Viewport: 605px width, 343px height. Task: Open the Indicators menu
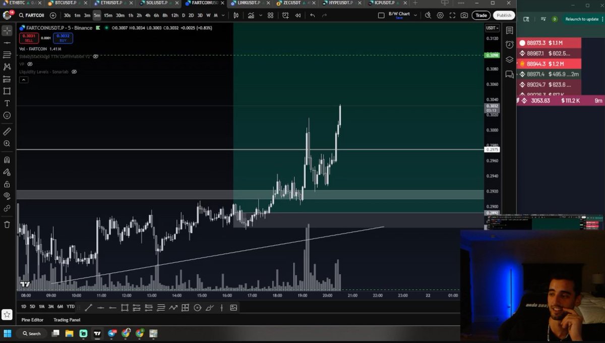click(x=251, y=16)
